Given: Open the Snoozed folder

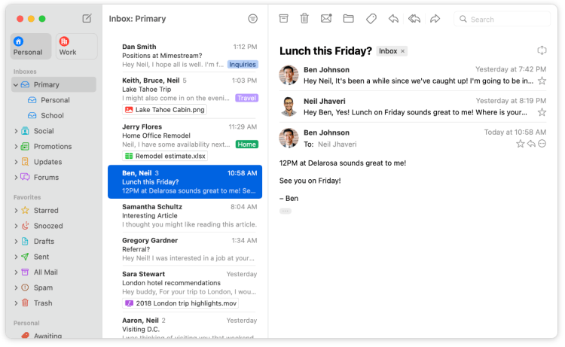Looking at the screenshot, I should tap(54, 226).
